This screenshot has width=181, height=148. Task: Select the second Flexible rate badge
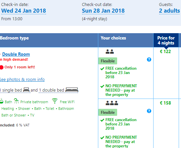[108, 112]
